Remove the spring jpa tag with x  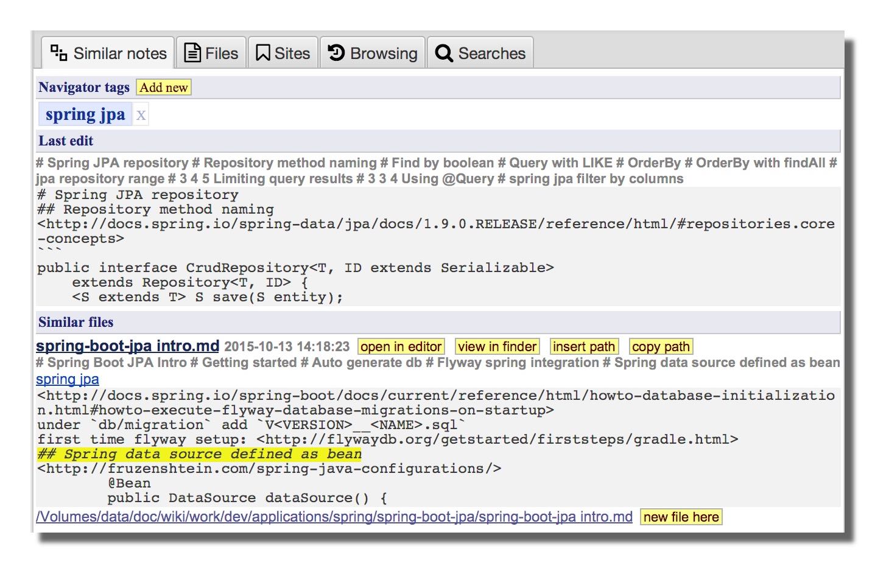[x=141, y=115]
